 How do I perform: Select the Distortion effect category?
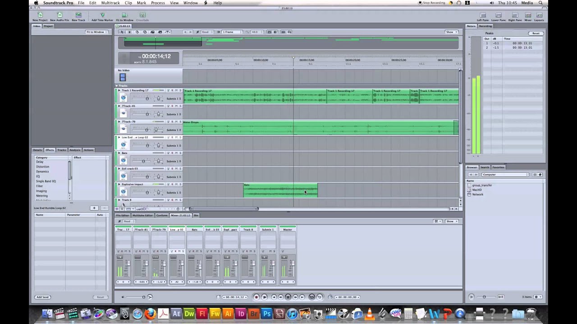42,166
